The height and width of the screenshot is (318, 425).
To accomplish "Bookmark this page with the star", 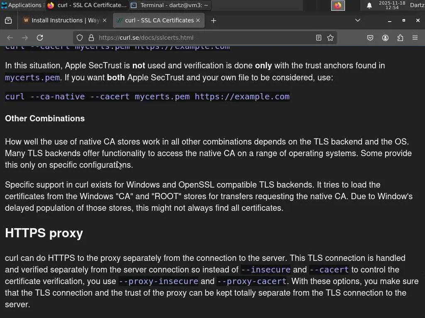I will [330, 38].
